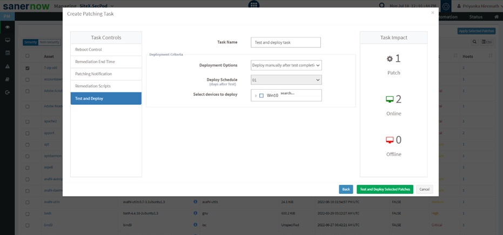The image size is (503, 235).
Task: Click '600.2 KiB' size cell
Action: coord(288,213)
